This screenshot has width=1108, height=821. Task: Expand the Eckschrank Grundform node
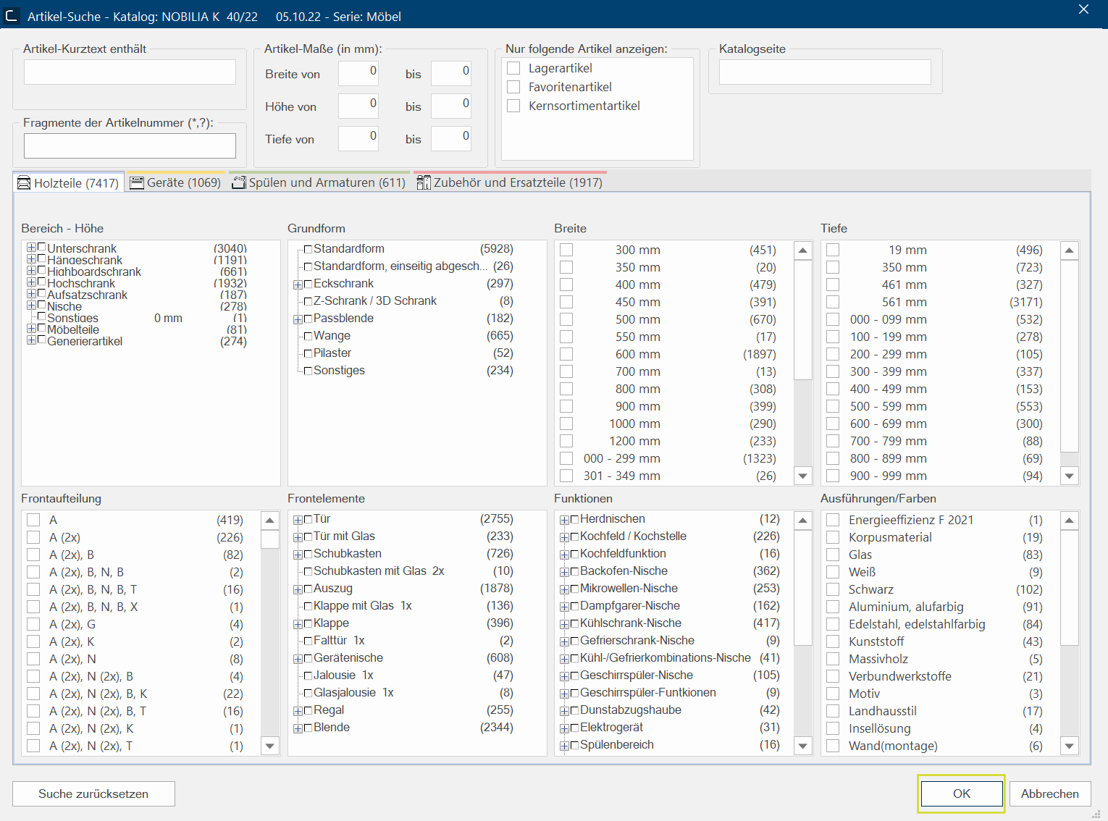pyautogui.click(x=298, y=285)
